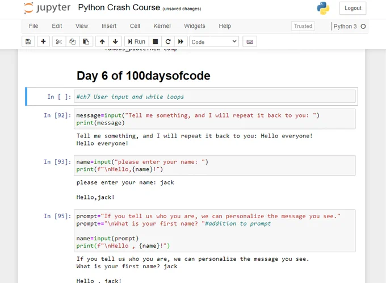Save and checkpoint via floppy disk icon
This screenshot has width=386, height=283.
28,41
